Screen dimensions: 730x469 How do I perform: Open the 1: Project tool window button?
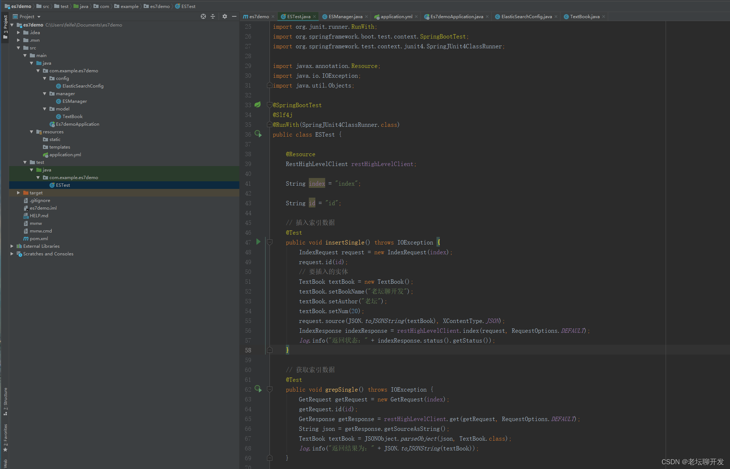coord(5,28)
